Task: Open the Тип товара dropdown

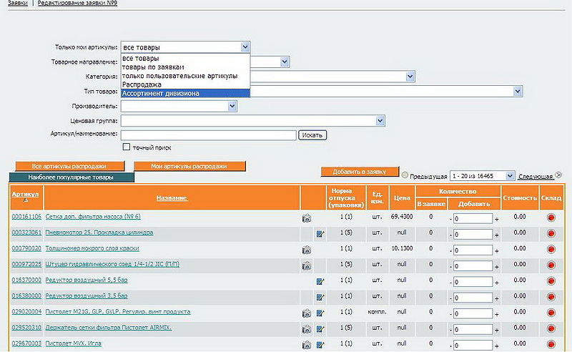Action: [x=518, y=92]
